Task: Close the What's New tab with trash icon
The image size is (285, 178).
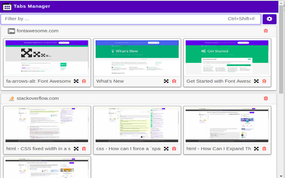Action: (x=174, y=81)
